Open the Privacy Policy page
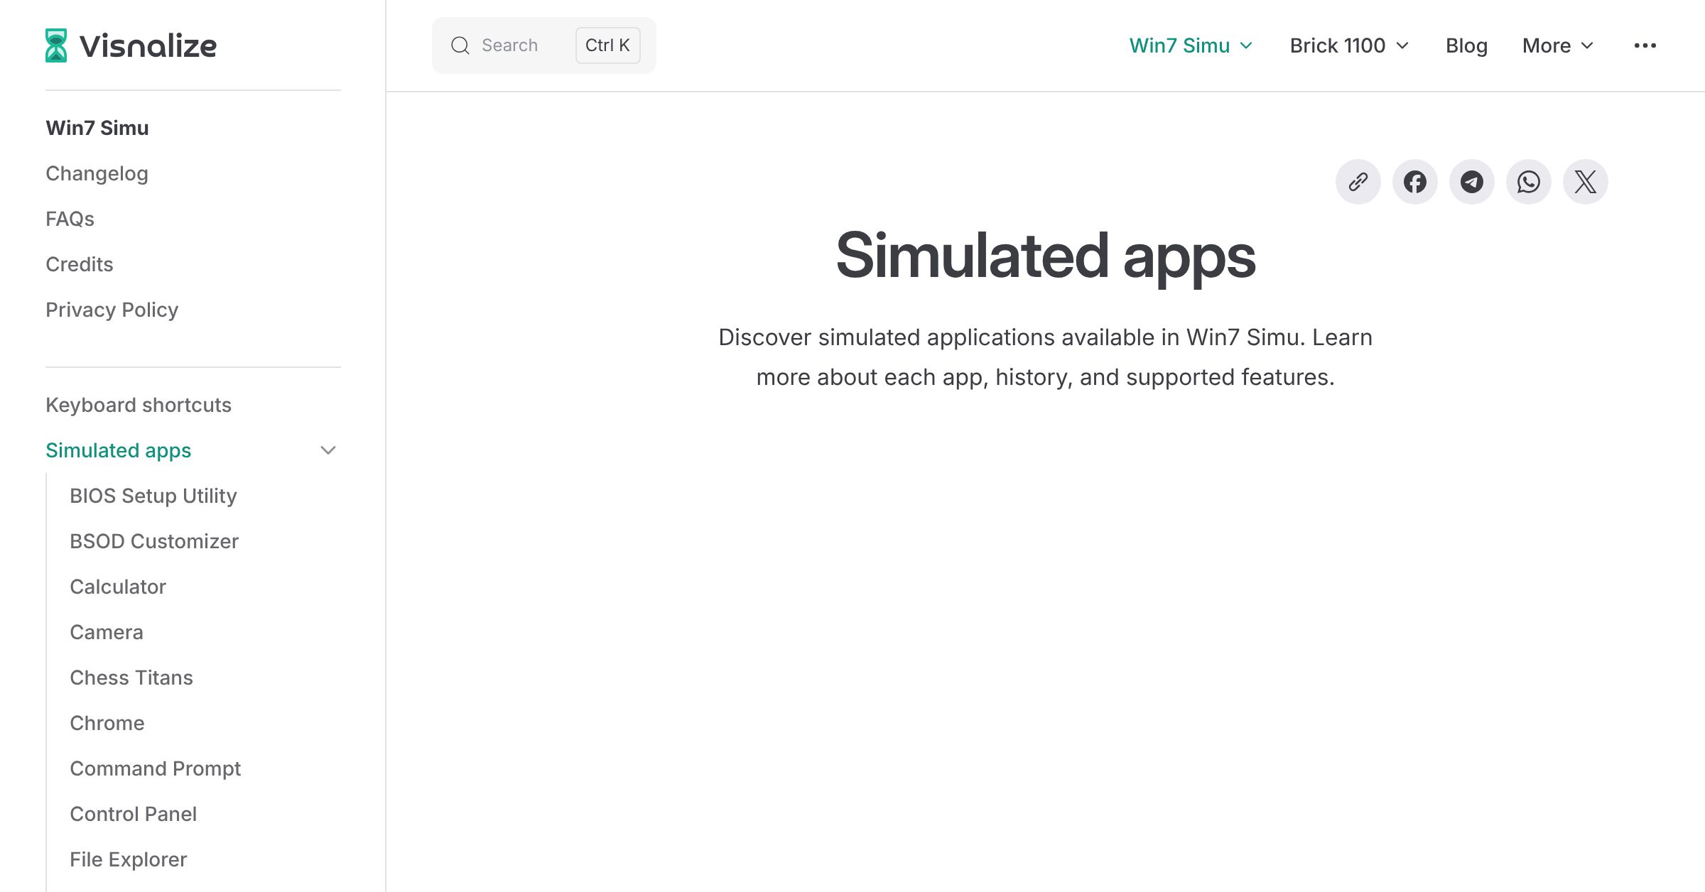This screenshot has width=1705, height=892. point(112,310)
